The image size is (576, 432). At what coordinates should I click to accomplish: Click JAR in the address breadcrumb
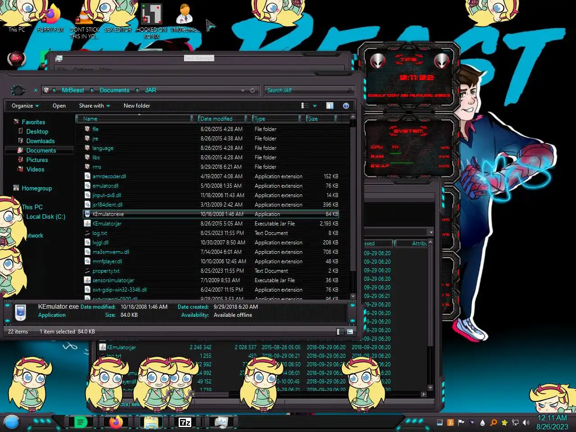[x=150, y=90]
